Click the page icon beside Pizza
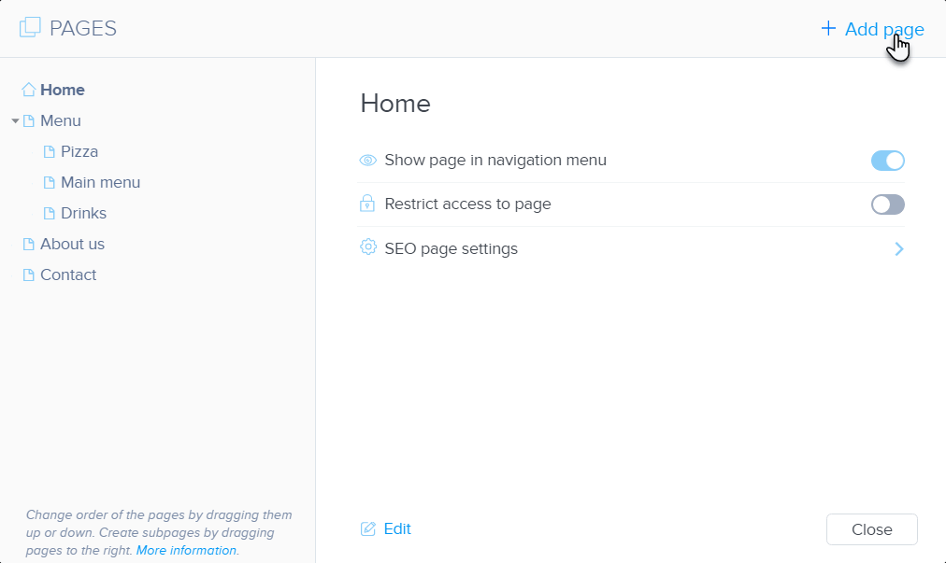946x563 pixels. pyautogui.click(x=50, y=151)
